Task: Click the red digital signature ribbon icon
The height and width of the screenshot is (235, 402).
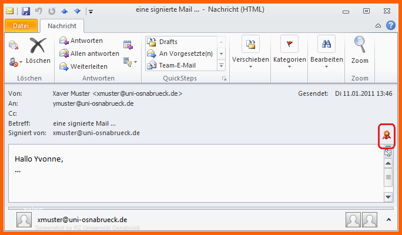Action: (386, 135)
